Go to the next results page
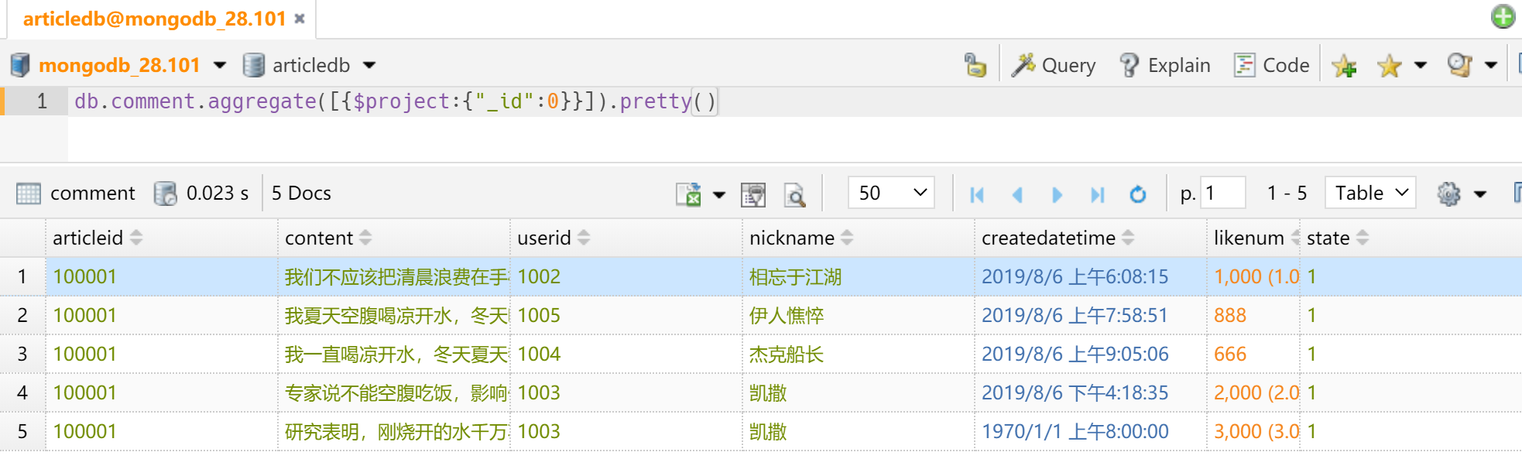Image resolution: width=1522 pixels, height=466 pixels. coord(1057,194)
